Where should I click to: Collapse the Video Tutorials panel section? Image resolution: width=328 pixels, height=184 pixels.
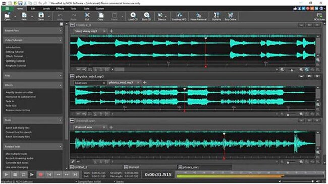click(61, 40)
